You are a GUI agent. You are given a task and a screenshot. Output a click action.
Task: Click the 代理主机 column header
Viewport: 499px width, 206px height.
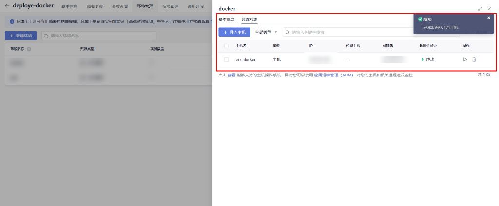click(353, 46)
